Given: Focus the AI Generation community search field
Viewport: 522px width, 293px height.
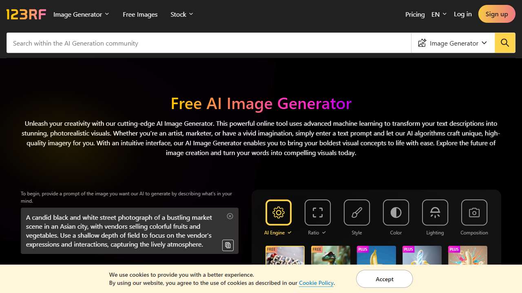Looking at the screenshot, I should (x=209, y=43).
